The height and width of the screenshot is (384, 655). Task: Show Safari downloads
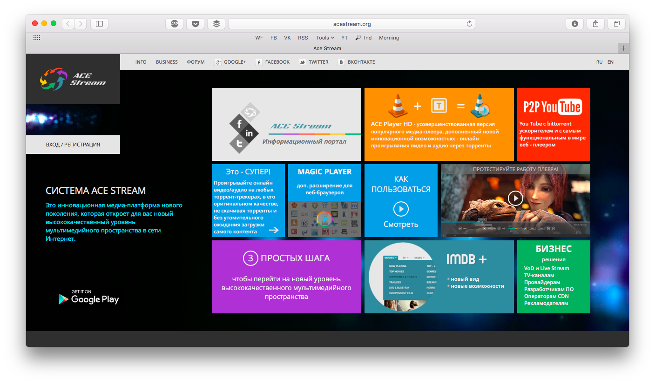[x=575, y=24]
